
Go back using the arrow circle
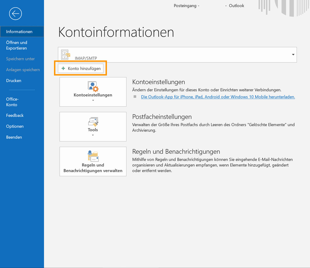[15, 14]
